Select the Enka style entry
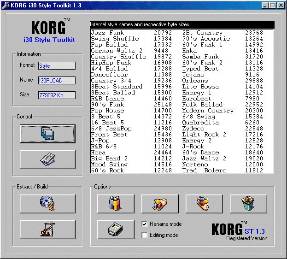The width and height of the screenshot is (287, 259). click(x=189, y=51)
